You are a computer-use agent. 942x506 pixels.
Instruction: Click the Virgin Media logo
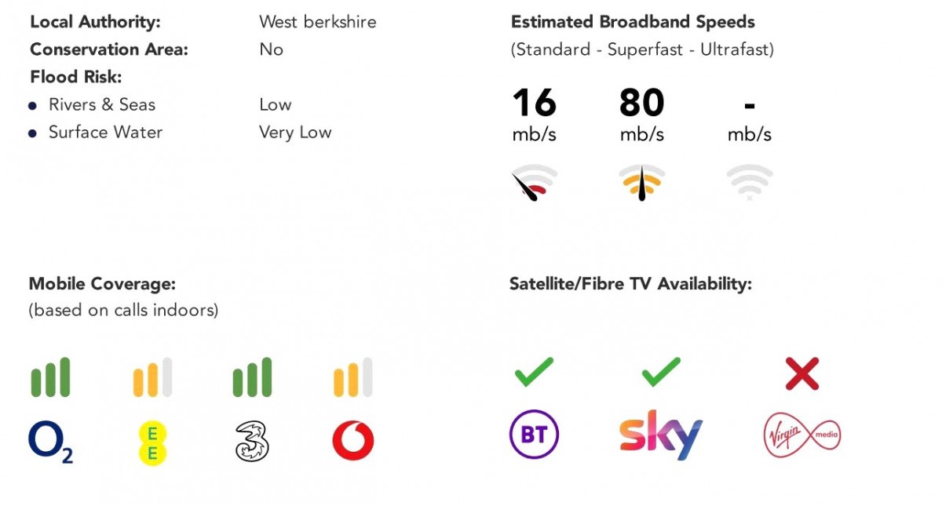(x=801, y=435)
